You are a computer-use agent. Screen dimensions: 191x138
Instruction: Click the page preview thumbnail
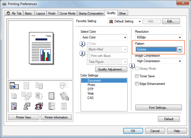pos(41,48)
